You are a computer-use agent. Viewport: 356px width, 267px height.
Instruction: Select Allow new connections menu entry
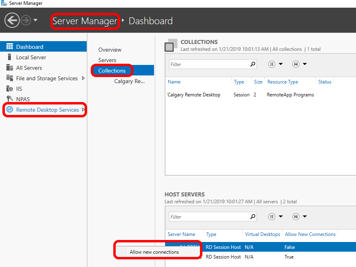tap(154, 252)
